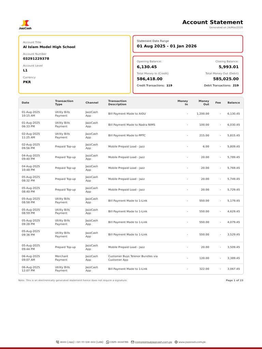Click the Transaction Description column header
This screenshot has width=262, height=349.
pyautogui.click(x=117, y=103)
